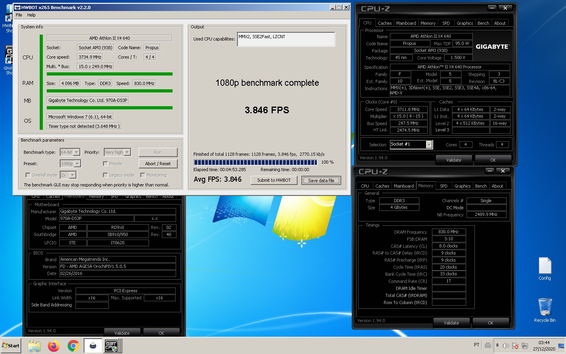The height and width of the screenshot is (354, 566).
Task: Click the GIGABYTE logo in CPU-Z
Action: pyautogui.click(x=492, y=46)
